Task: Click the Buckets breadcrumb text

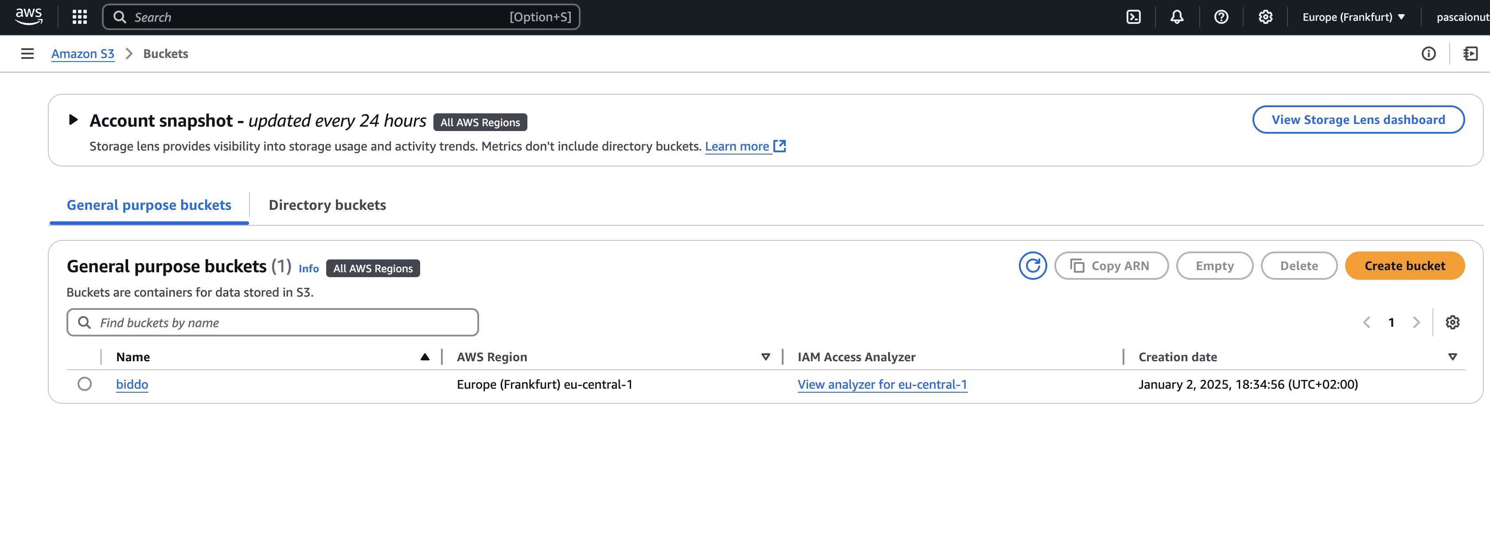Action: pyautogui.click(x=165, y=54)
